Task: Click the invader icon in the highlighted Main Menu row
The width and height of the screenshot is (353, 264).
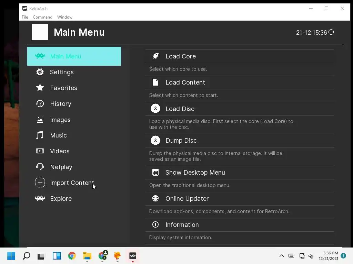Action: pos(40,56)
